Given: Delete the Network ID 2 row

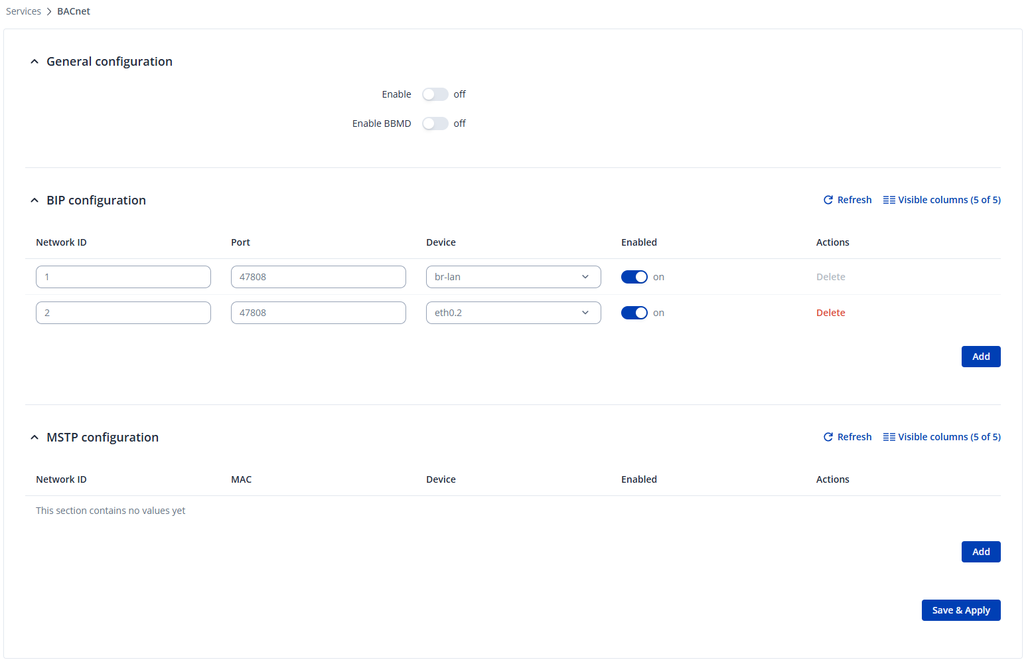Looking at the screenshot, I should [830, 313].
